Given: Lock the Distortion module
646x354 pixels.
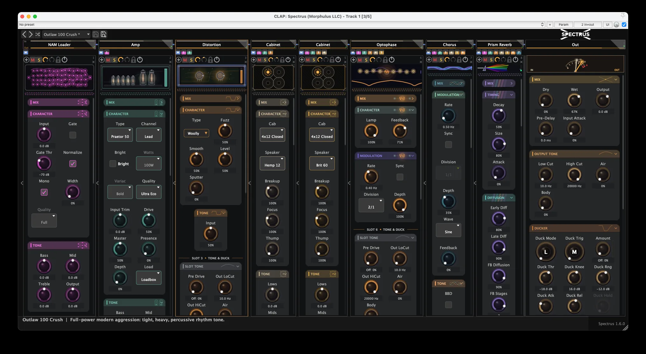Looking at the screenshot, I should click(x=210, y=60).
